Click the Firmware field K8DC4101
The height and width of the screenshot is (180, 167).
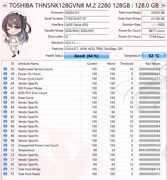point(86,13)
